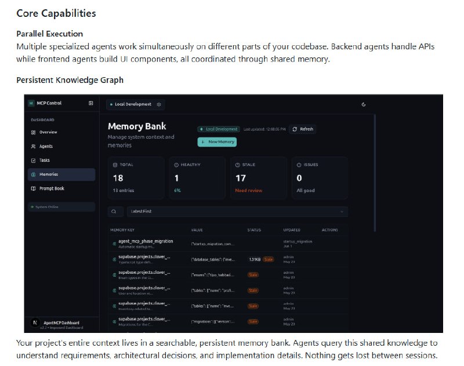Collapse the sidebar using the panel icon
Image resolution: width=464 pixels, height=366 pixels.
tap(90, 103)
